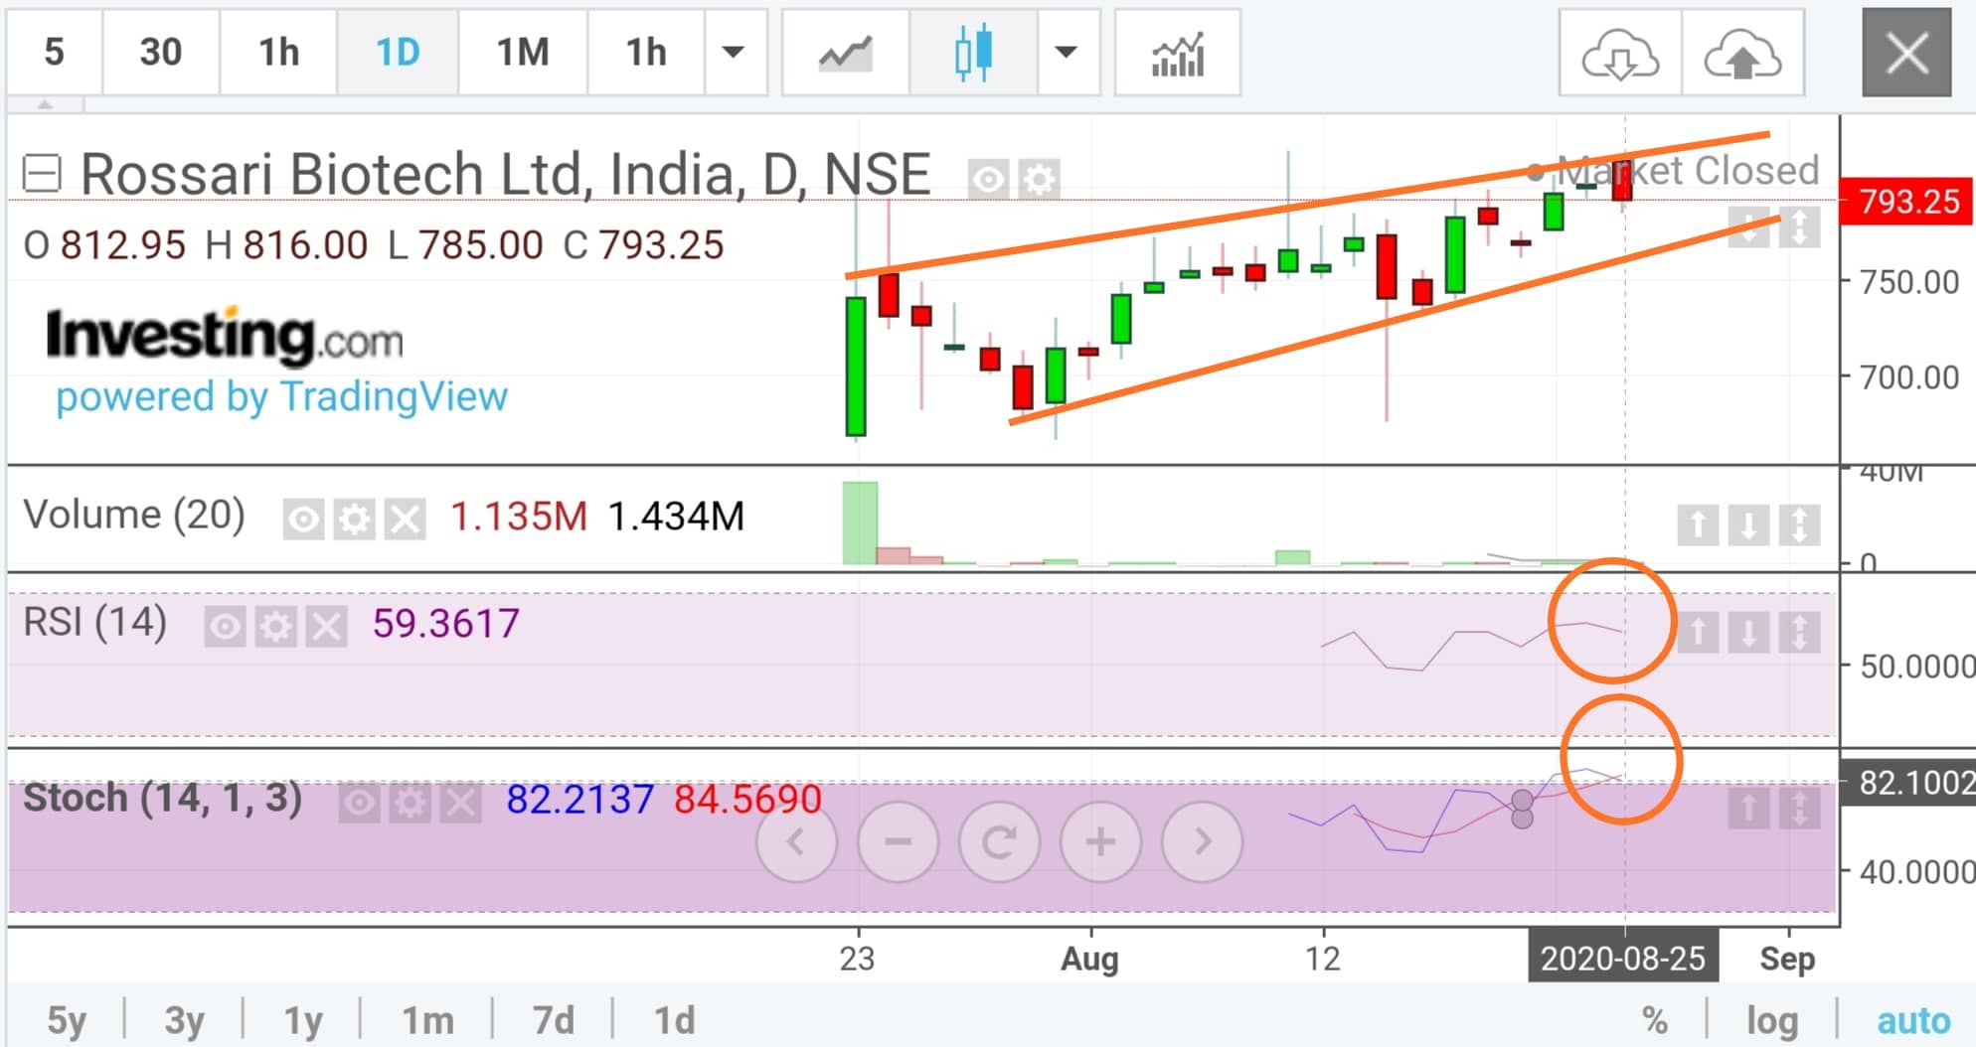Screen dimensions: 1976x1047
Task: Open RSI indicator settings gear
Action: [275, 627]
